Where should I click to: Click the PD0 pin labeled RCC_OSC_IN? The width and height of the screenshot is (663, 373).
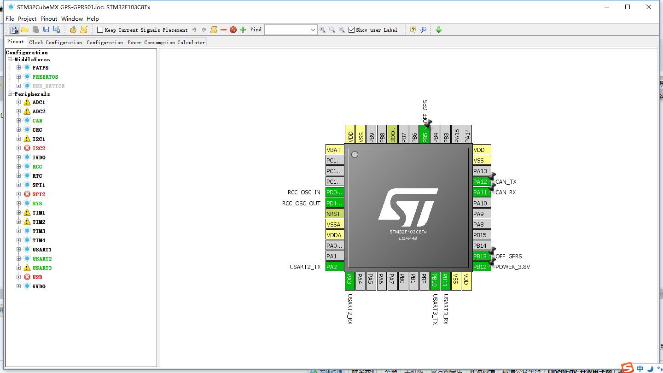click(x=335, y=192)
